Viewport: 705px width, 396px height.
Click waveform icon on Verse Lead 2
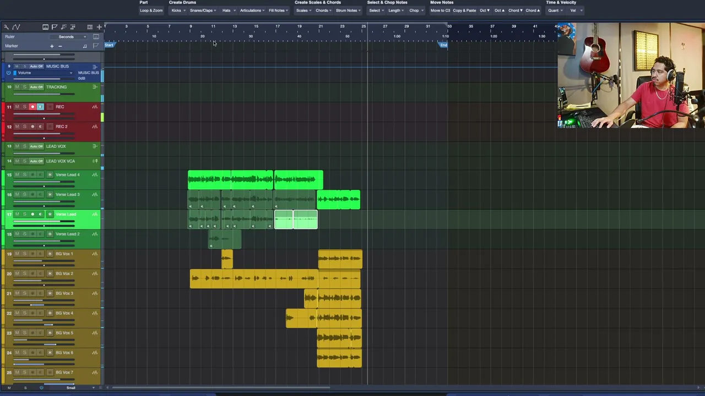point(95,234)
